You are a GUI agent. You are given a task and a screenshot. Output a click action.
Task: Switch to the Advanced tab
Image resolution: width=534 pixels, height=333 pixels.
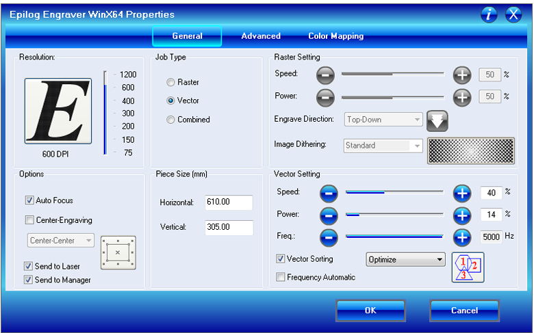click(261, 36)
